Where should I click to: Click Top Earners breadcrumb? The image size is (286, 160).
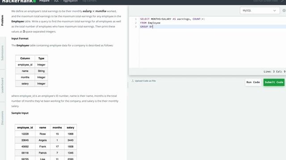pos(89,1)
